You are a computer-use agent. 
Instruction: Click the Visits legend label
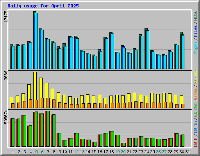click(196, 77)
